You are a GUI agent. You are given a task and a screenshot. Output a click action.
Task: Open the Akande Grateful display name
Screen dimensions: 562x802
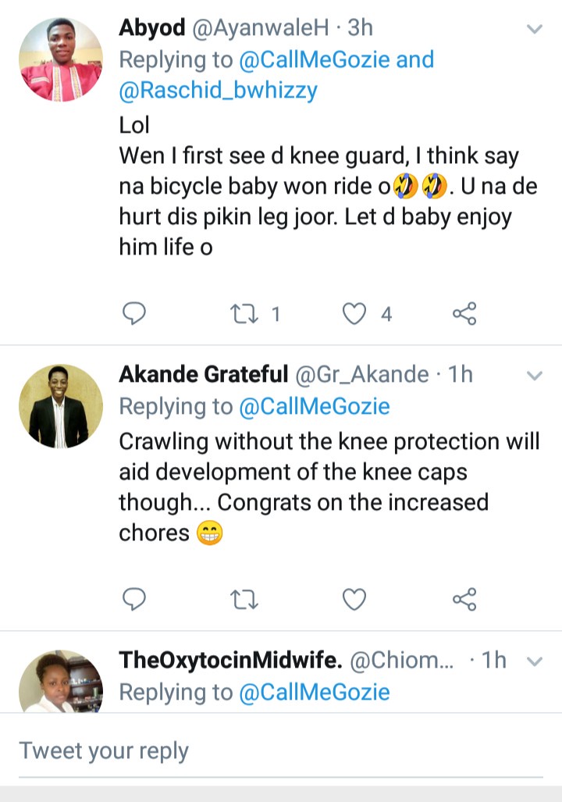coord(204,375)
